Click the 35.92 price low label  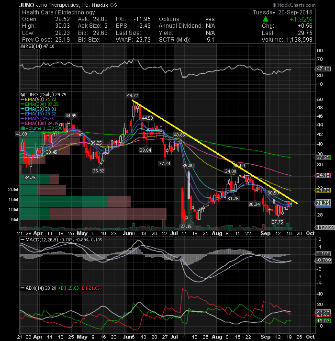pos(99,171)
